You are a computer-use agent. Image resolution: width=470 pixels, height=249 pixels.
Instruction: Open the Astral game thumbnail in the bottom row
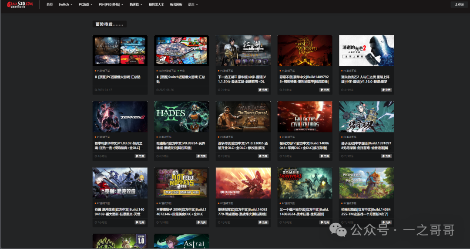pos(181,241)
